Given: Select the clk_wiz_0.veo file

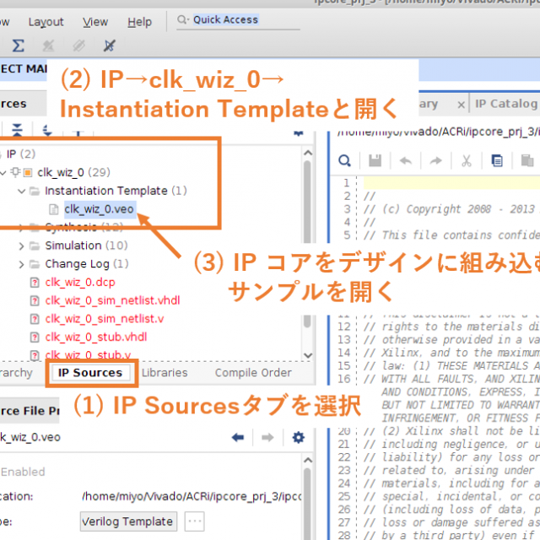Looking at the screenshot, I should (98, 209).
